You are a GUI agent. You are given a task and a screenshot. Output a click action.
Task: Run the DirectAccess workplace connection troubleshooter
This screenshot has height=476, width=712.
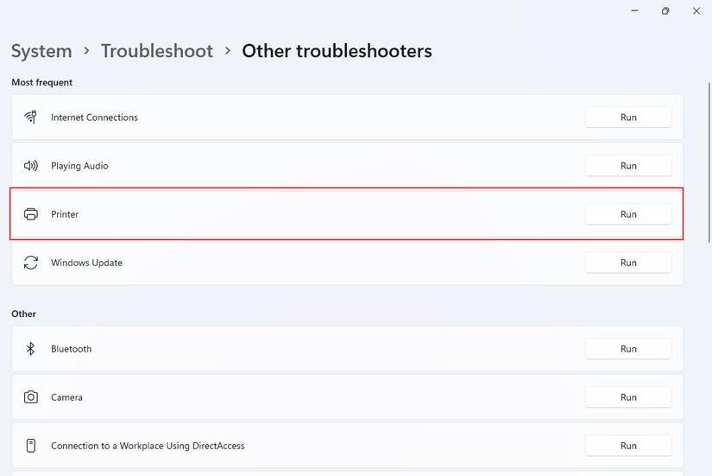pos(628,446)
